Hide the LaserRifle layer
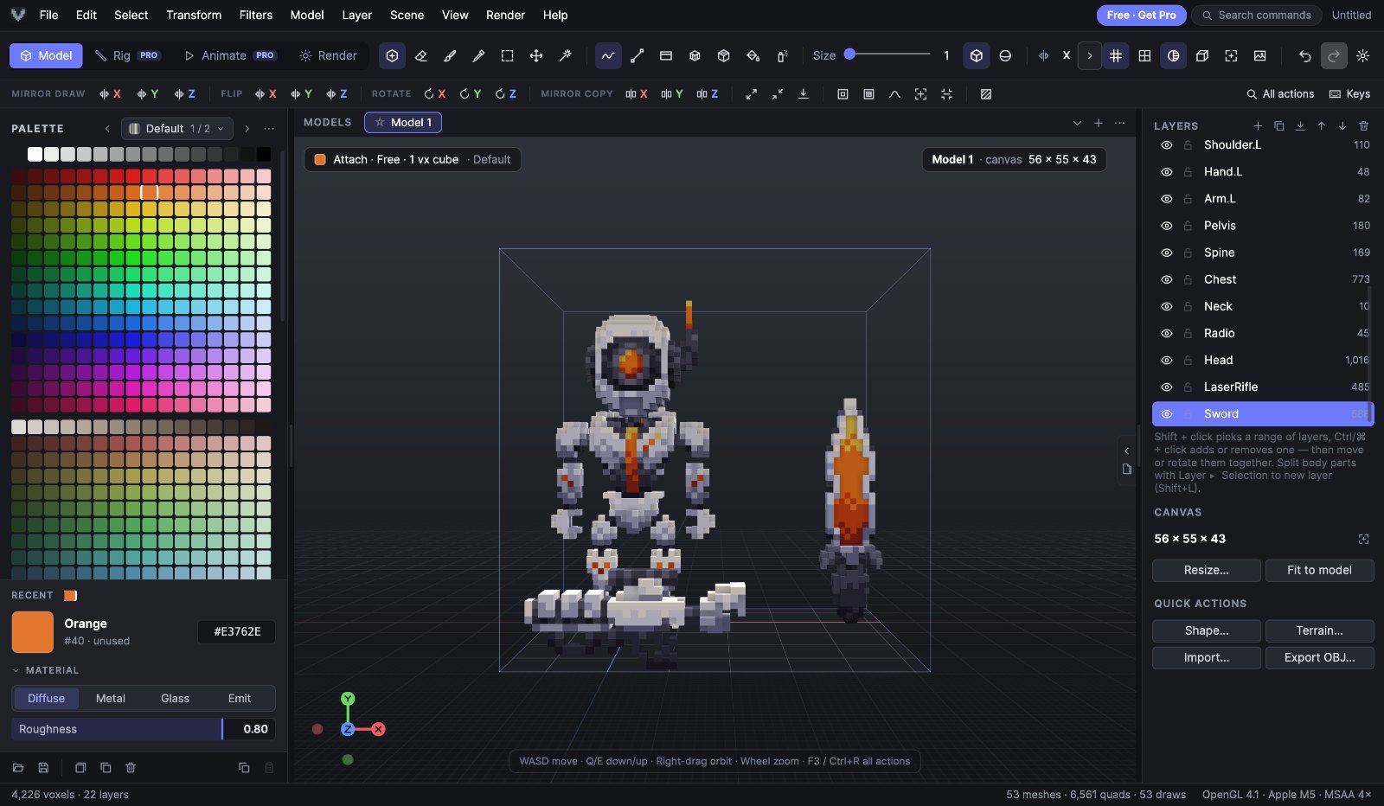Viewport: 1384px width, 806px height. (x=1167, y=387)
